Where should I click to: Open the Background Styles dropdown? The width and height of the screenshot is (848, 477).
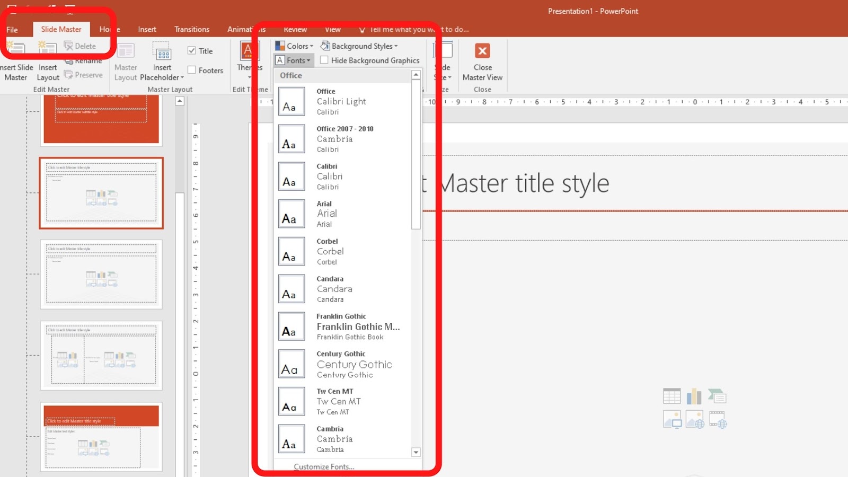click(x=359, y=46)
